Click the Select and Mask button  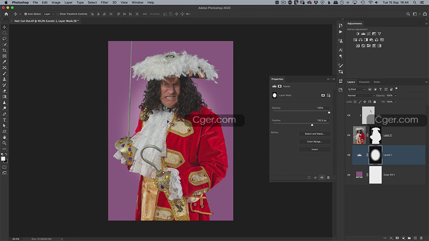tap(314, 133)
